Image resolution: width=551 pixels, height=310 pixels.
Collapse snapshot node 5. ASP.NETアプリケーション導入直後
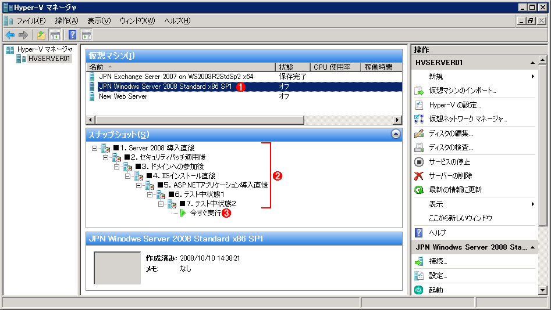tap(139, 185)
